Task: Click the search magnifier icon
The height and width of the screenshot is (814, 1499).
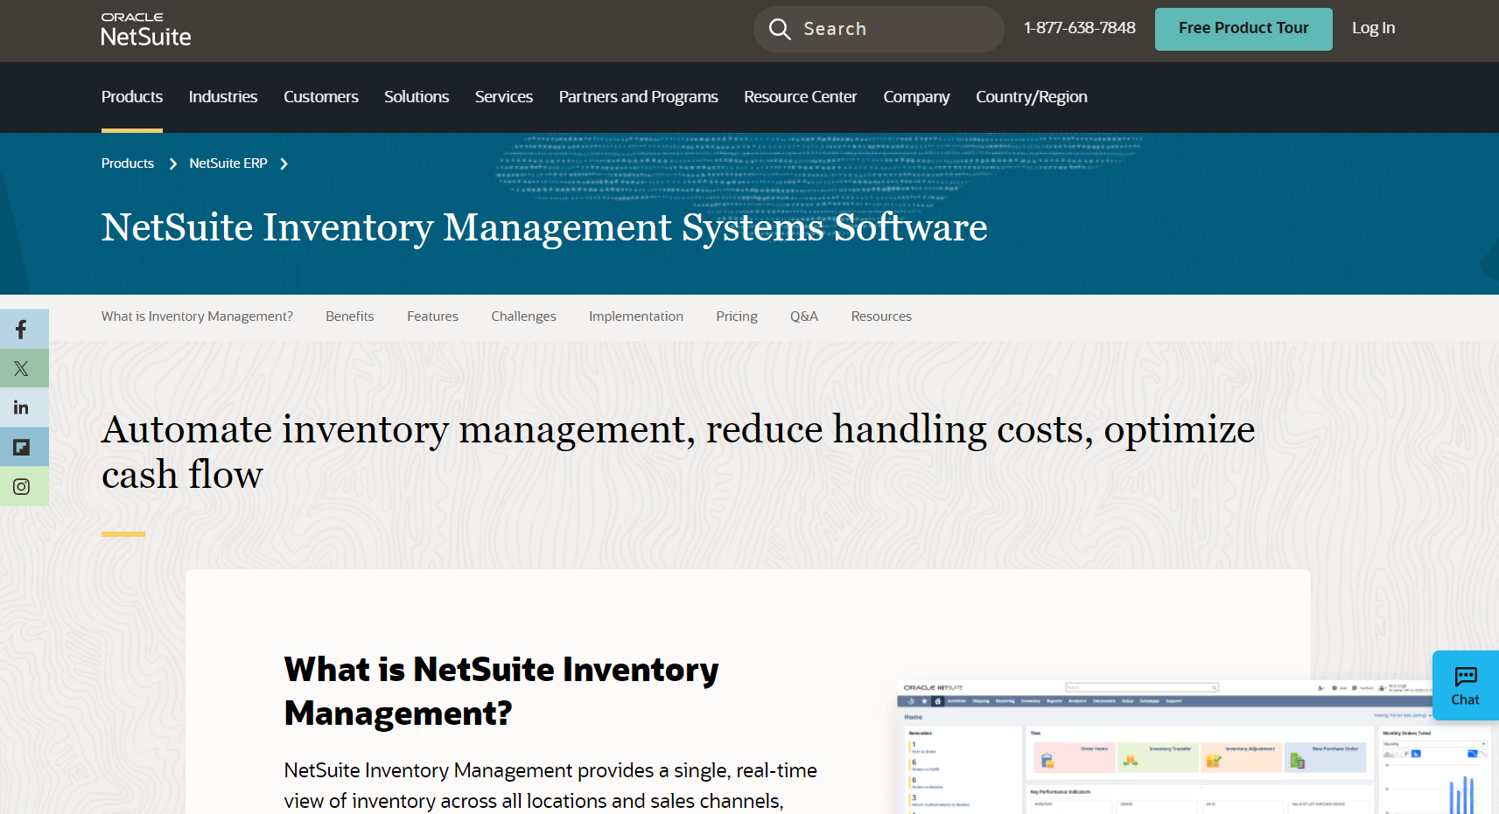Action: point(779,29)
